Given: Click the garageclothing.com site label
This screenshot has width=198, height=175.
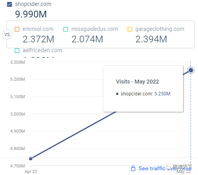Looking at the screenshot, I should tap(160, 29).
